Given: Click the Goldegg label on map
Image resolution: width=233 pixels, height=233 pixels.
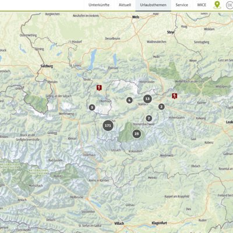Looking at the screenshot, I should tap(52, 133).
